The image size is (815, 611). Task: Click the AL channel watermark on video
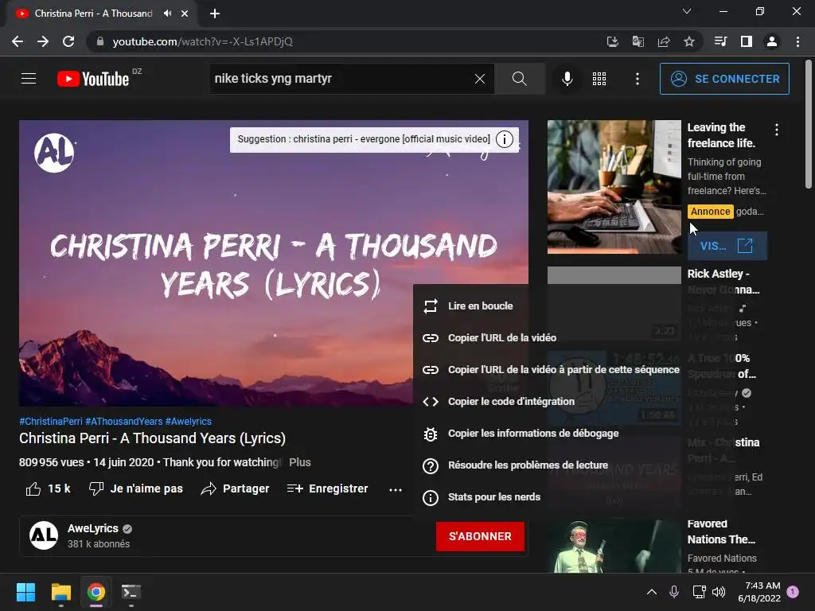(x=54, y=153)
